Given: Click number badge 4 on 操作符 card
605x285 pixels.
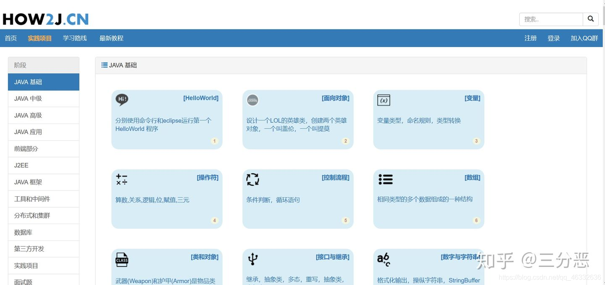Looking at the screenshot, I should point(215,221).
